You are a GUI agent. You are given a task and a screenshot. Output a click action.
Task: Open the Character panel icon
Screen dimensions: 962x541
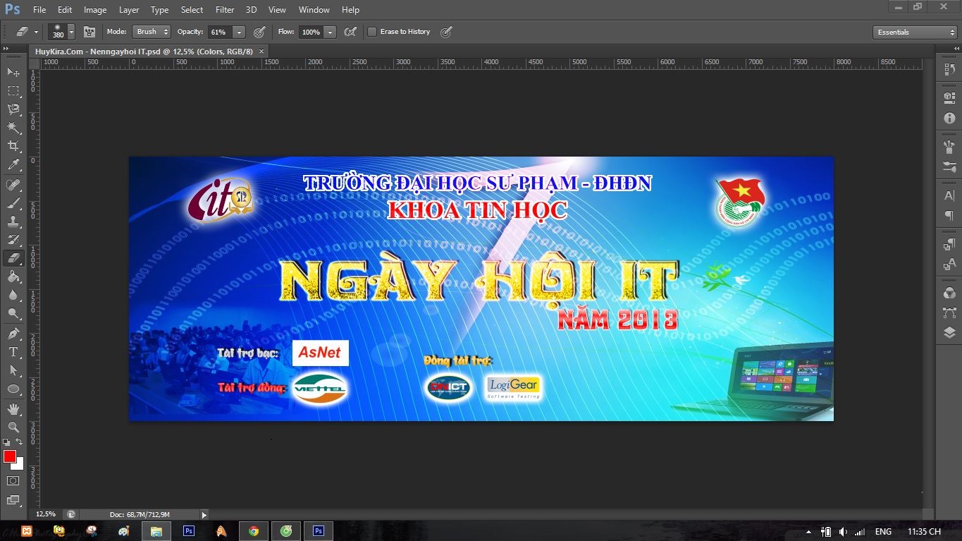[x=949, y=195]
